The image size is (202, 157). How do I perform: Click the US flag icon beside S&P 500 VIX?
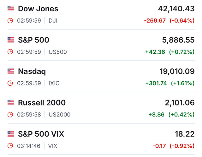[11, 134]
